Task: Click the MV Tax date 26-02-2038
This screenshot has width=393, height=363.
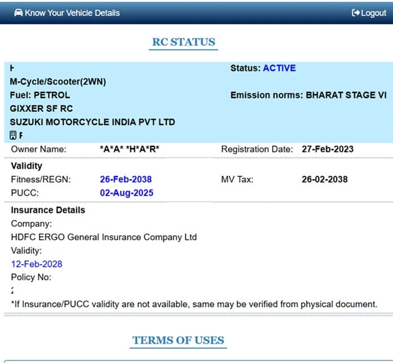Action: pyautogui.click(x=324, y=179)
